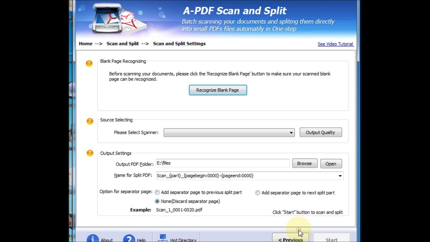
Task: Go to Scan and Split breadcrumb
Action: pos(123,44)
